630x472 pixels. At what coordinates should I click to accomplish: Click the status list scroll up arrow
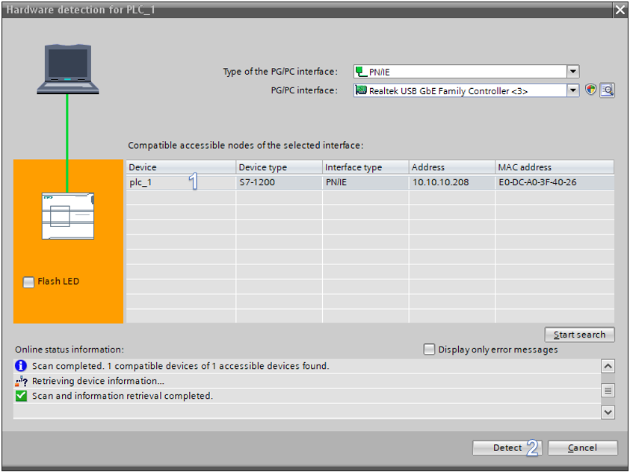[608, 366]
